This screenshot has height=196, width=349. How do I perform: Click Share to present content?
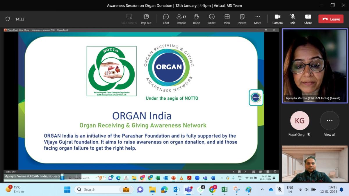coord(308,19)
